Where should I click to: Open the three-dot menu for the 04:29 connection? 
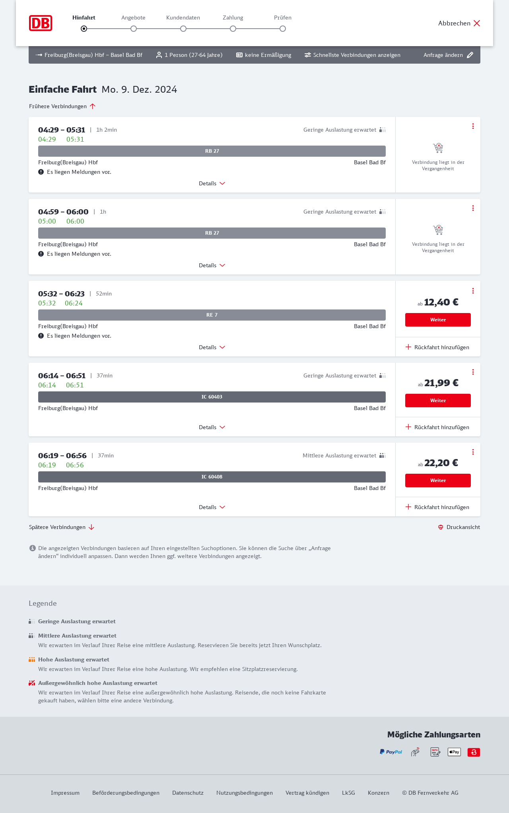[473, 126]
